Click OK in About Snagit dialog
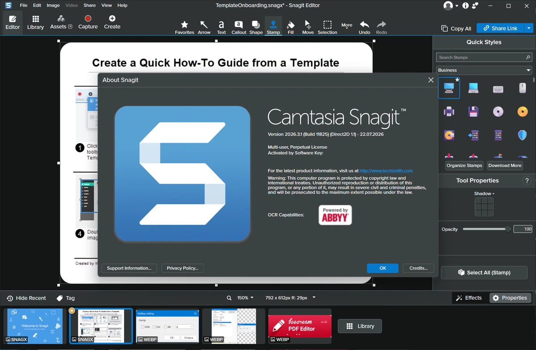 tap(383, 268)
